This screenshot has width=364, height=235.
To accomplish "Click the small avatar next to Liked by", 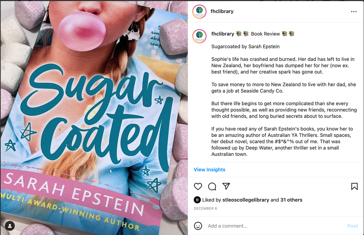I will point(197,200).
